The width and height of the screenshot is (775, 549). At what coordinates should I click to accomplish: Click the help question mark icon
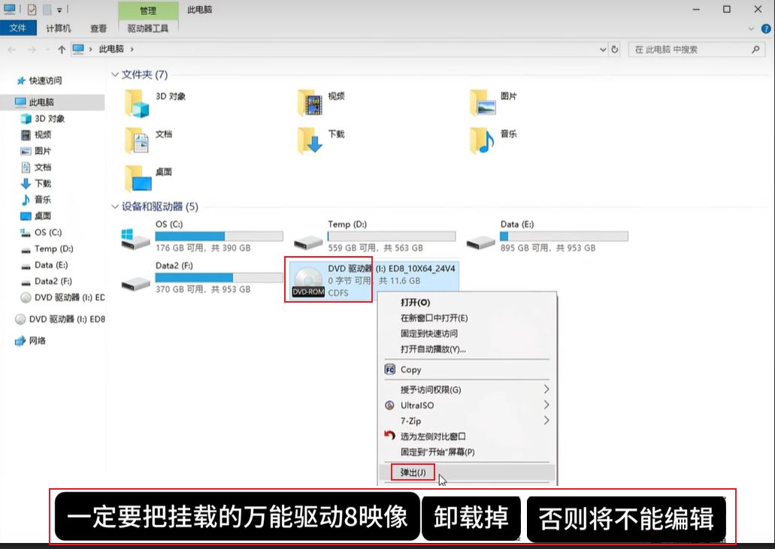pos(766,29)
